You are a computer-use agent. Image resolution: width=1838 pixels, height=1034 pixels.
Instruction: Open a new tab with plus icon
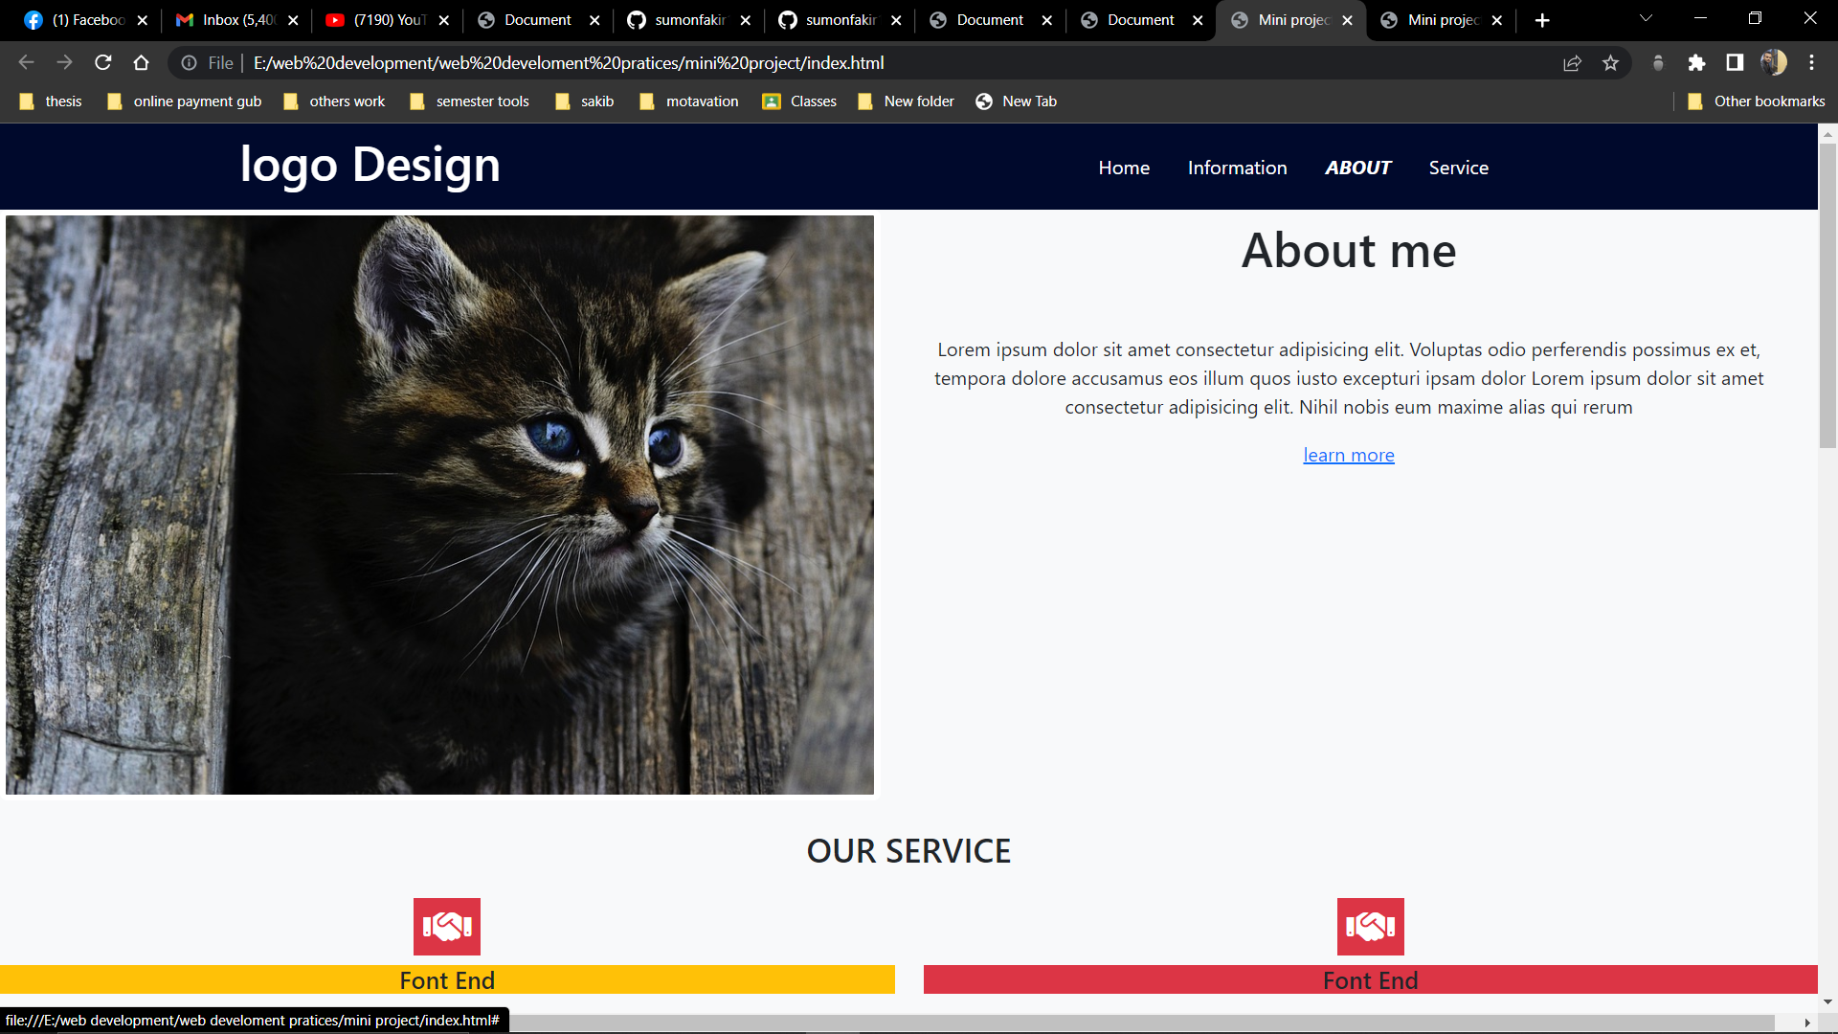(x=1542, y=20)
